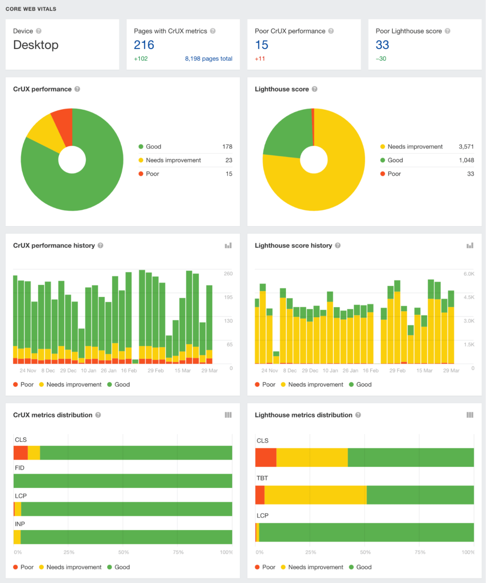Click the green Good color dot in CrUX legend
The image size is (486, 583).
[141, 147]
